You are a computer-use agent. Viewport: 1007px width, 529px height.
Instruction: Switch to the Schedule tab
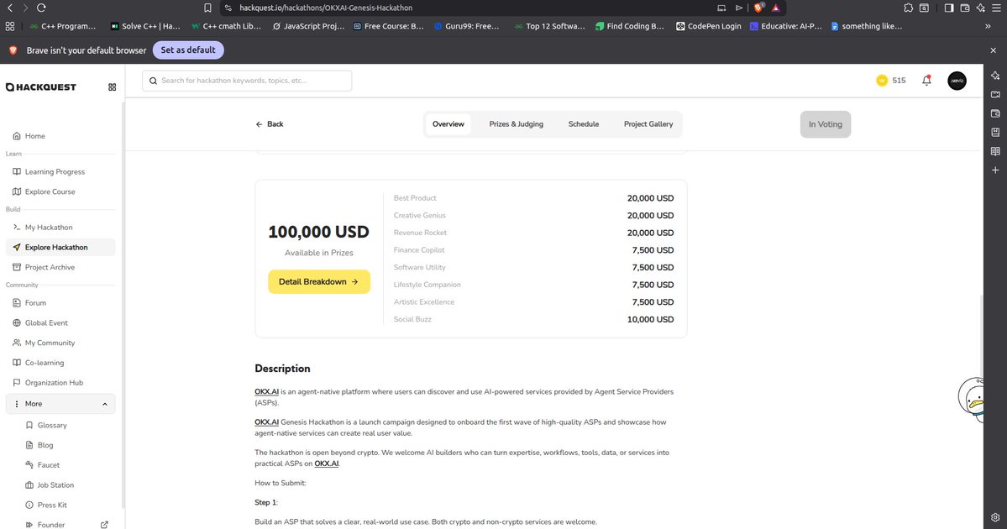pyautogui.click(x=583, y=124)
